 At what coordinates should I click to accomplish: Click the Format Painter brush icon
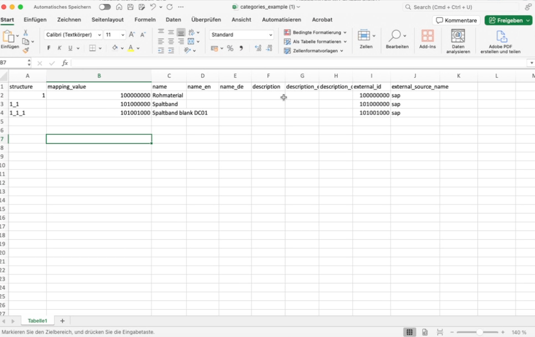pyautogui.click(x=26, y=51)
